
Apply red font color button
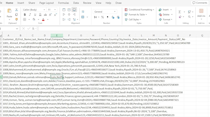tap(43, 19)
